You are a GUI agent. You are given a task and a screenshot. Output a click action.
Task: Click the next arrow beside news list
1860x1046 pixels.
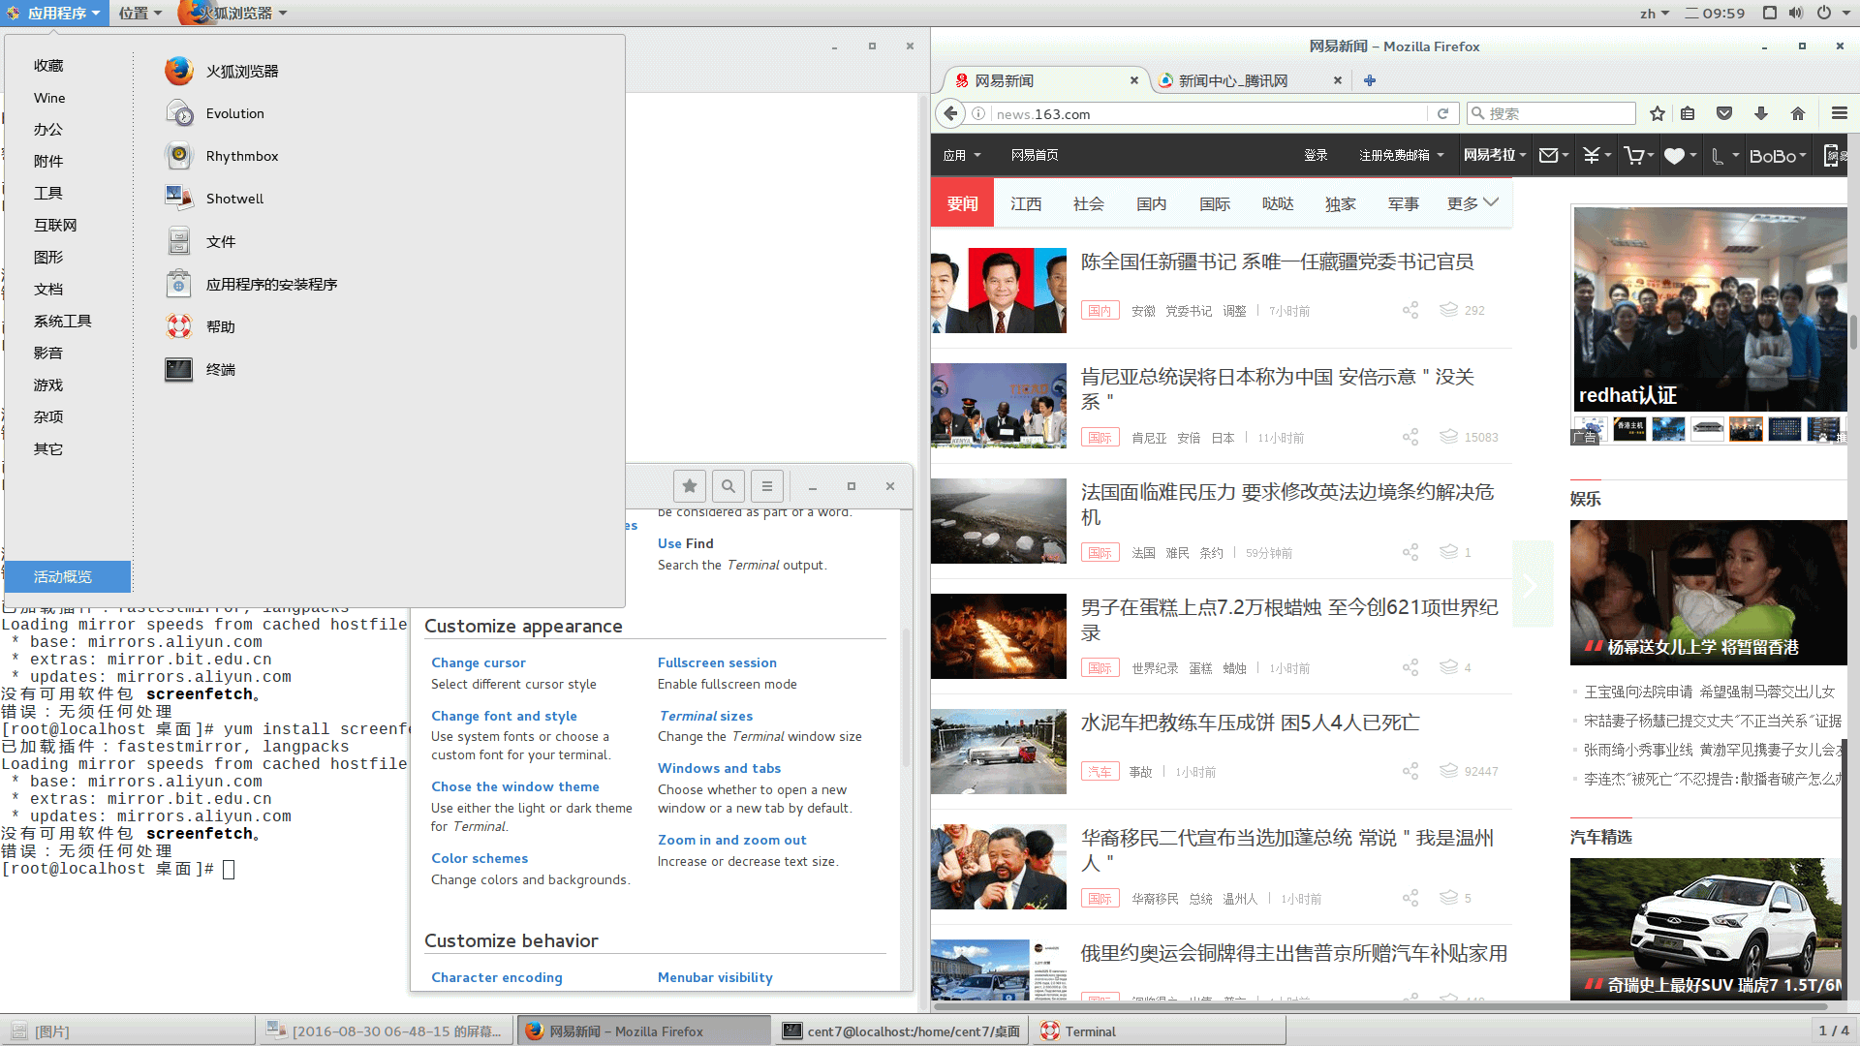1532,584
